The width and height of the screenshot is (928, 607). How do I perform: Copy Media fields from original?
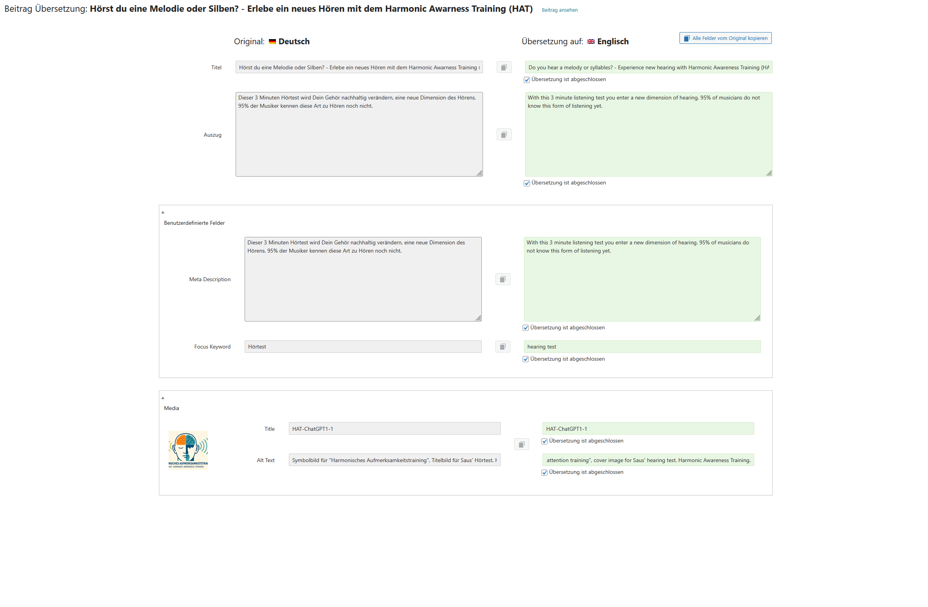521,444
